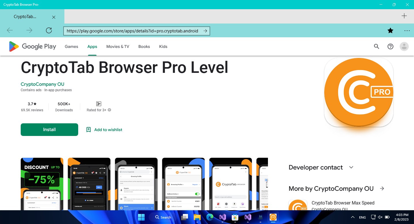The height and width of the screenshot is (224, 414).
Task: Open the Windows Start menu
Action: (141, 217)
